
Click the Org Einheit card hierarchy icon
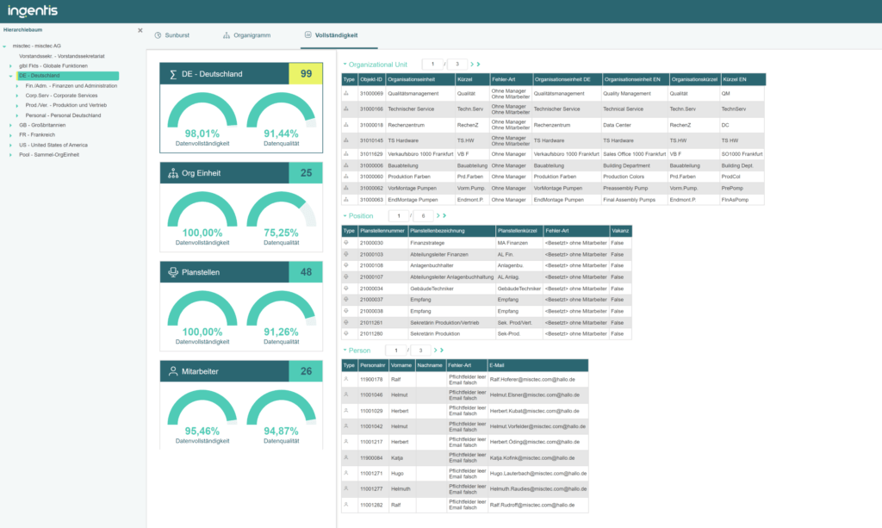pos(173,173)
